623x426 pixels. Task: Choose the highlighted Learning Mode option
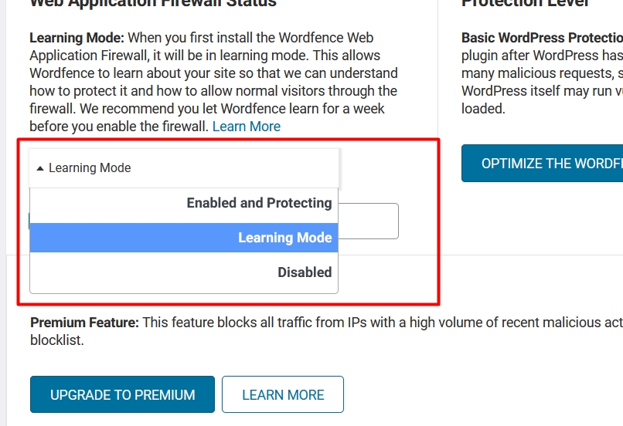pos(184,238)
